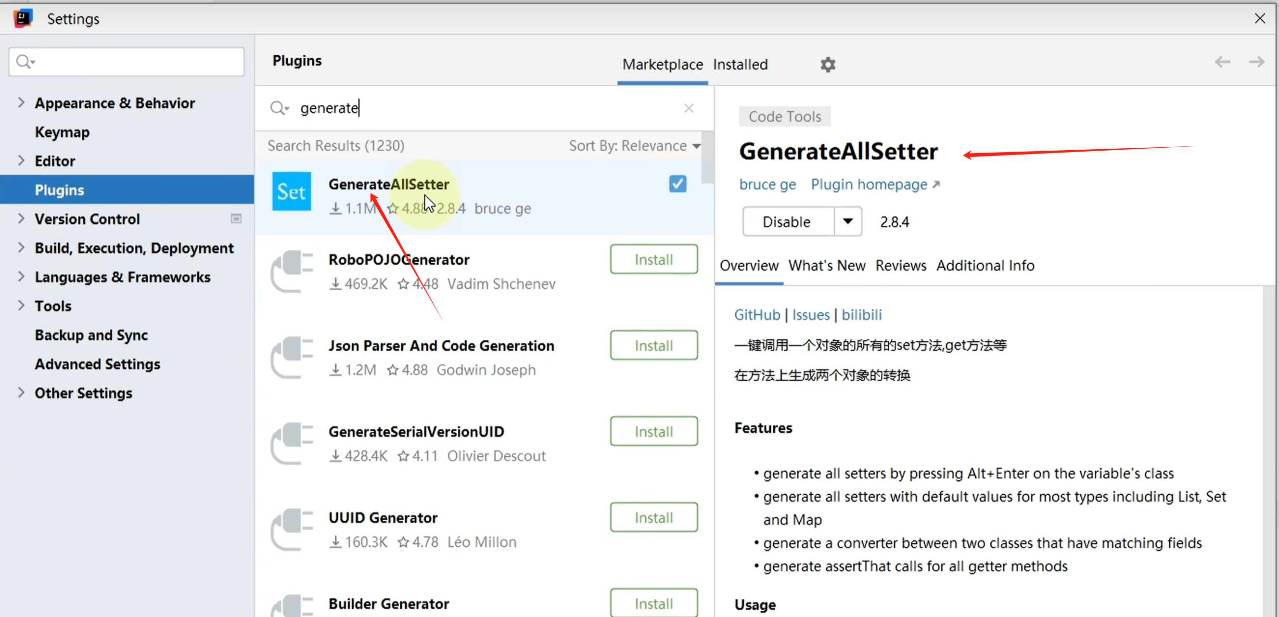Screen dimensions: 1279x617
Task: Disable the GenerateAllSetter plugin
Action: [788, 221]
